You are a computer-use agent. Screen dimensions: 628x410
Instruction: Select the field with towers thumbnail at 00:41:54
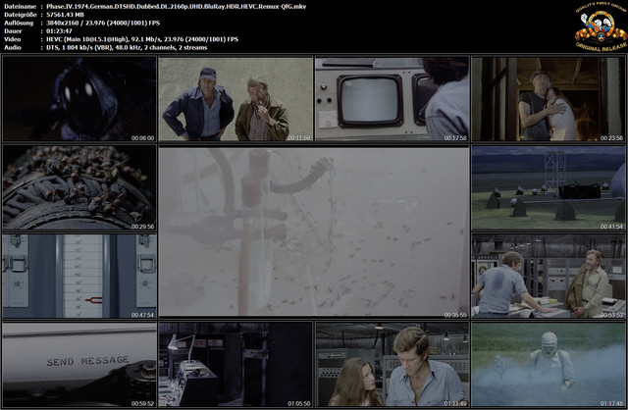[x=549, y=187]
